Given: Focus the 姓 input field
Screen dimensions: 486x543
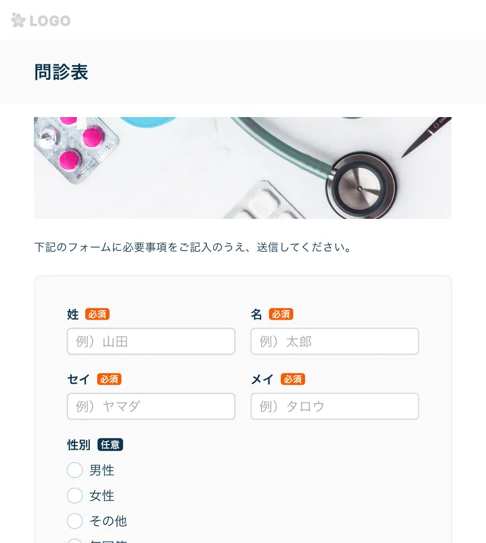Looking at the screenshot, I should [x=151, y=342].
